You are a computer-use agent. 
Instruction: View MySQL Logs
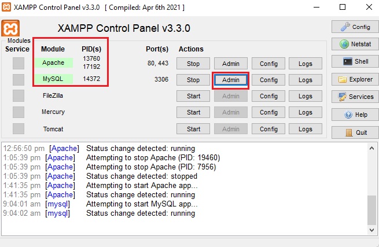(x=306, y=80)
